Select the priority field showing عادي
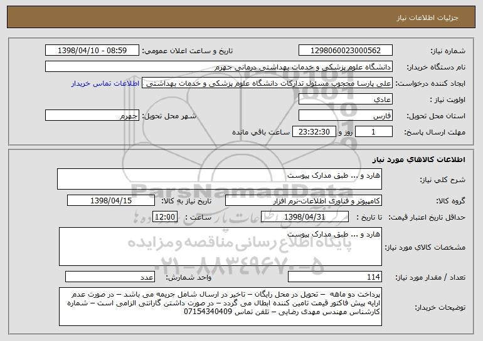Viewport: 483px width, 341px height. point(345,99)
